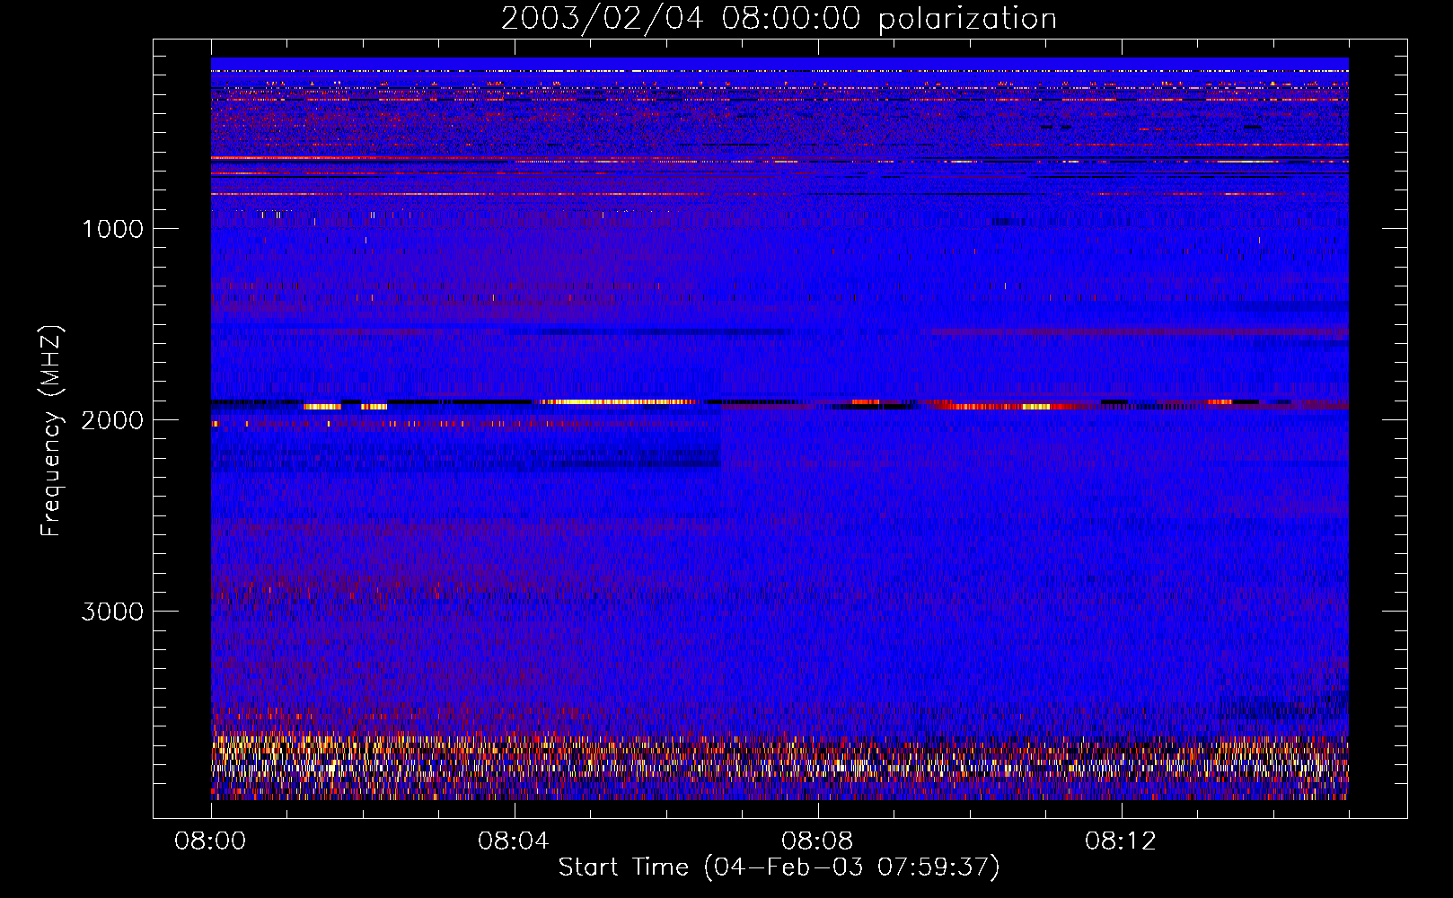Click the "1000" frequency tick label
The height and width of the screenshot is (898, 1453).
pos(112,229)
